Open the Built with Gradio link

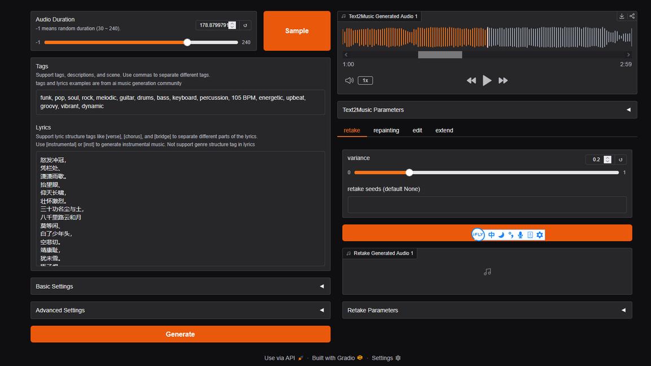tap(337, 358)
